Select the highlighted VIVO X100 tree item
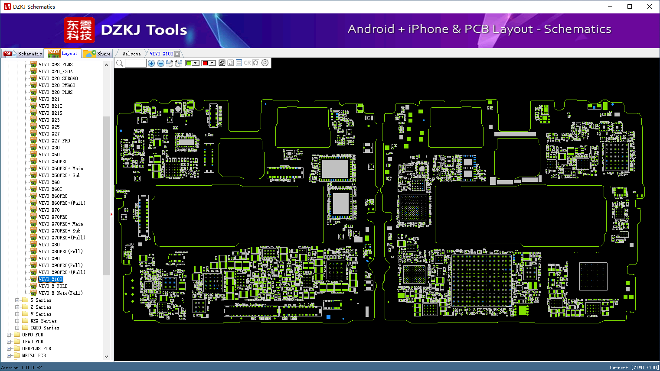This screenshot has height=371, width=660. point(51,279)
